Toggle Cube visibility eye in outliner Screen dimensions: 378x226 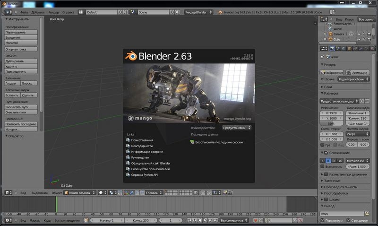[x=359, y=39]
